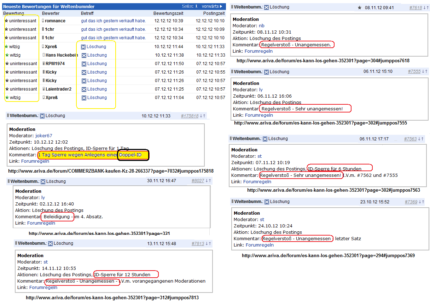Click the star icon in Laientrader2's row
Image resolution: width=430 pixels, height=301 pixels.
[7, 89]
